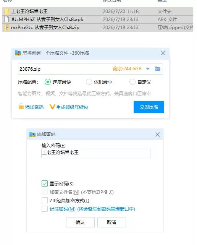The height and width of the screenshot is (245, 197).
Task: Click the 输入密码(E) password field
Action: point(96,153)
